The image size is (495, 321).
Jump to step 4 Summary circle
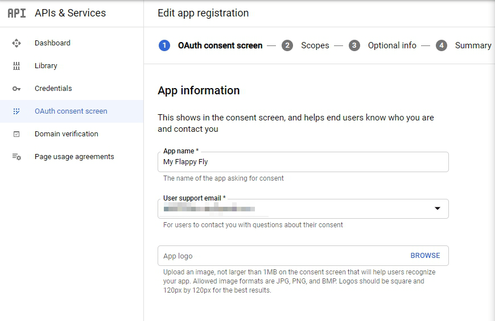[x=442, y=45]
